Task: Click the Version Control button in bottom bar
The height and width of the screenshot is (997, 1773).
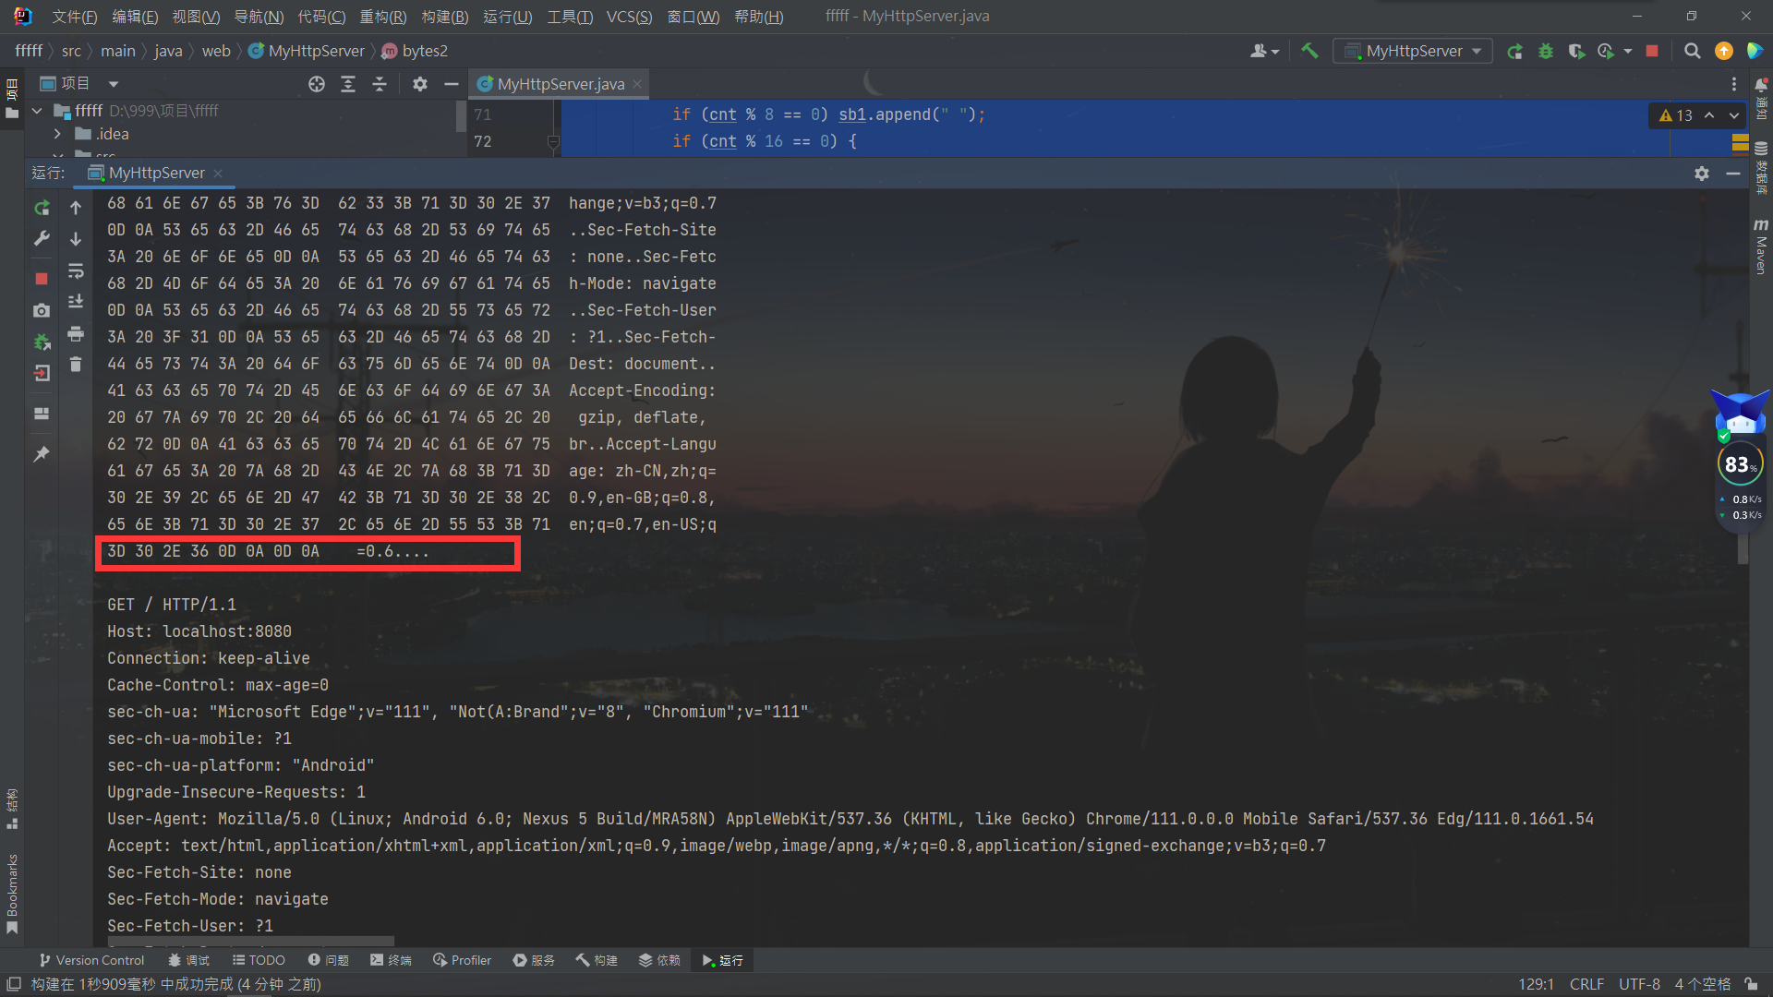Action: tap(92, 960)
